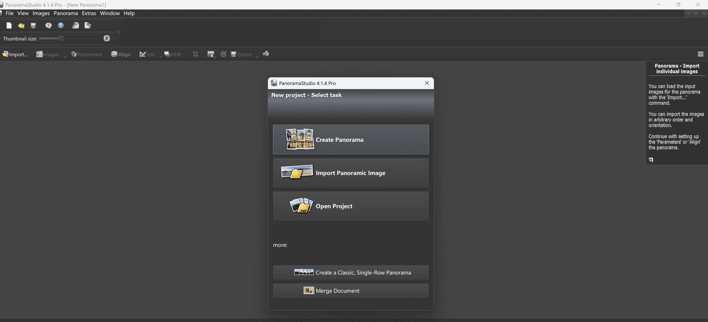Click the PanoramaStudio dialog title icon
This screenshot has width=708, height=322.
click(x=274, y=83)
